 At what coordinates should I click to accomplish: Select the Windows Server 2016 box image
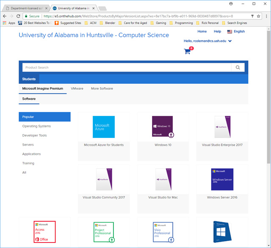pos(222,179)
